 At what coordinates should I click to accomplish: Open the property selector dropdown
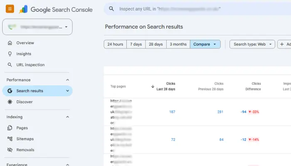(x=37, y=27)
